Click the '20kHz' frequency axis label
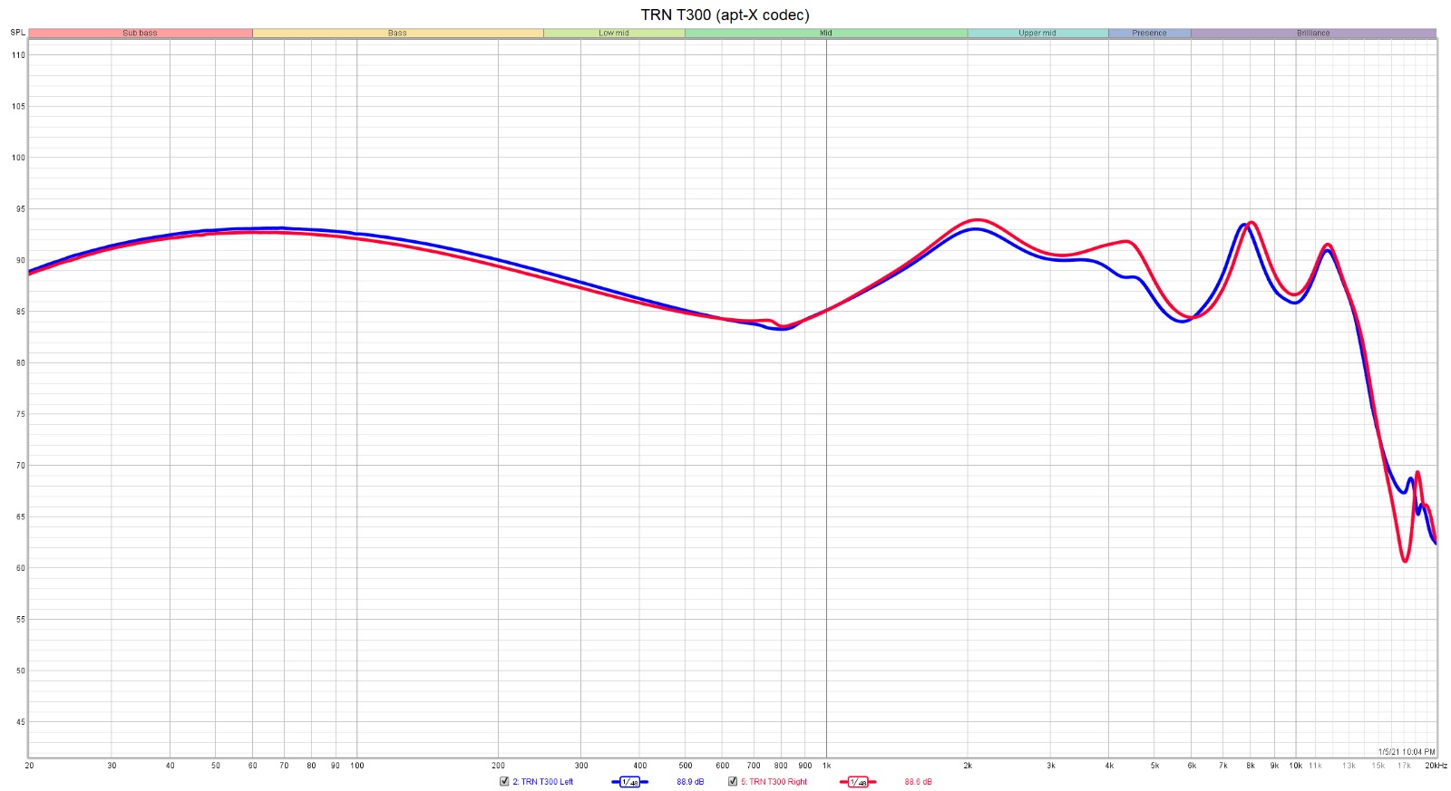1451x791 pixels. pos(1436,766)
